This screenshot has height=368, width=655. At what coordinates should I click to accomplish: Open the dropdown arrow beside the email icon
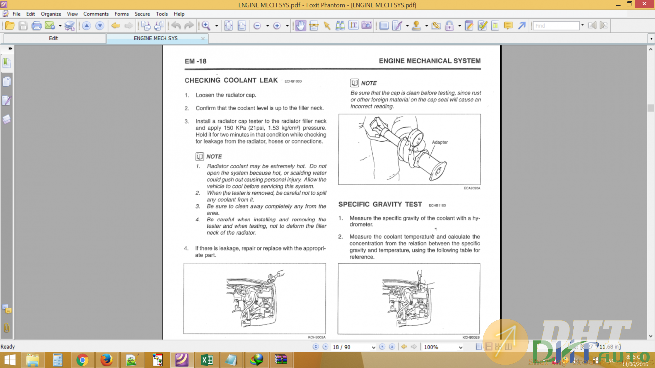tap(60, 26)
